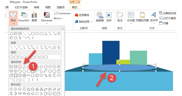Open 应用商店 app store

pyautogui.click(x=82, y=15)
